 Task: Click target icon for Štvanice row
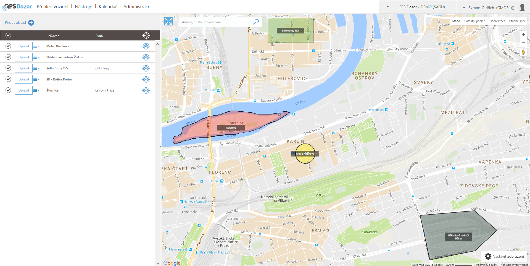click(146, 90)
